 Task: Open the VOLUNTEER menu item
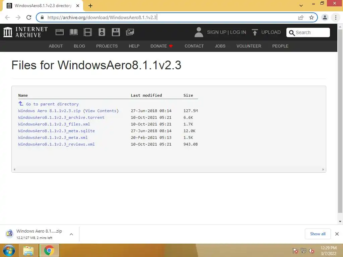pos(249,46)
